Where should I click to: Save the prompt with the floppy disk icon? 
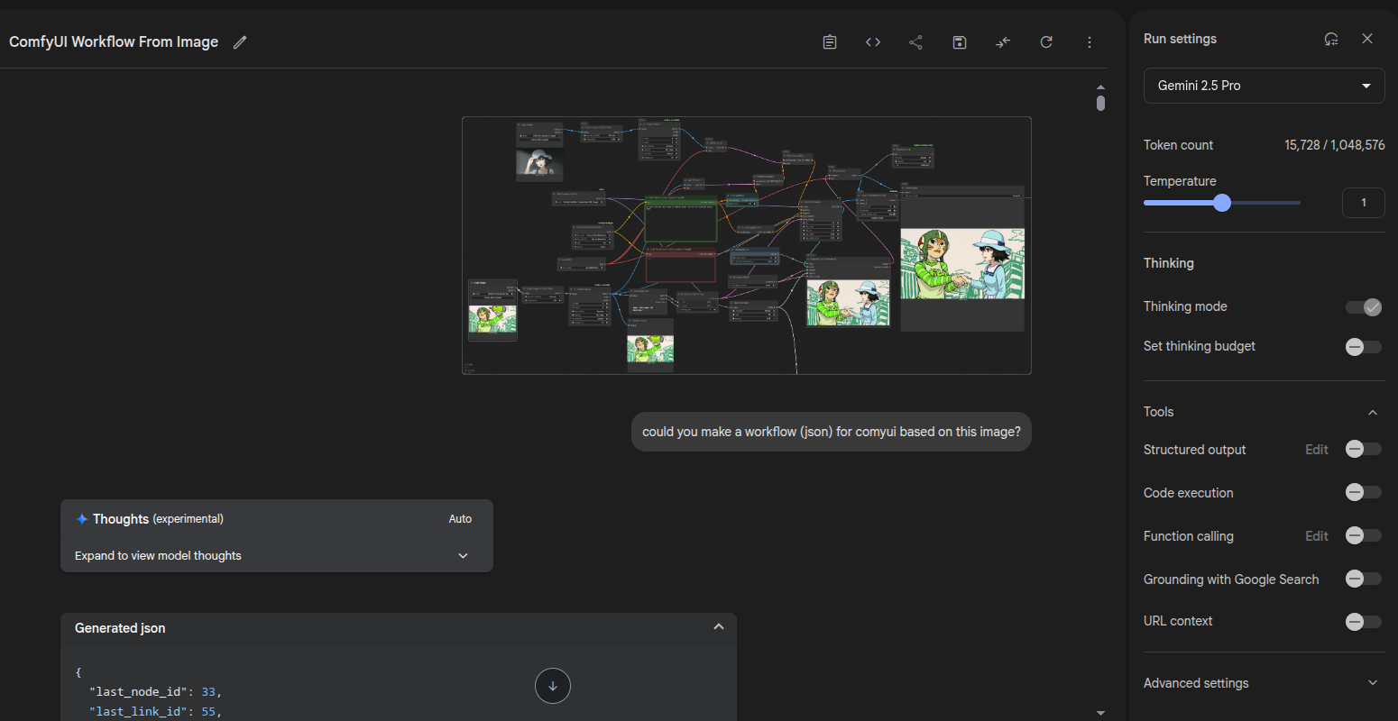[960, 42]
